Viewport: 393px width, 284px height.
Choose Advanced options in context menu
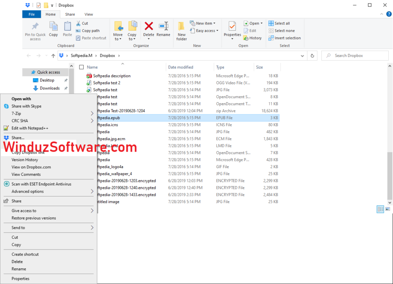[49, 191]
